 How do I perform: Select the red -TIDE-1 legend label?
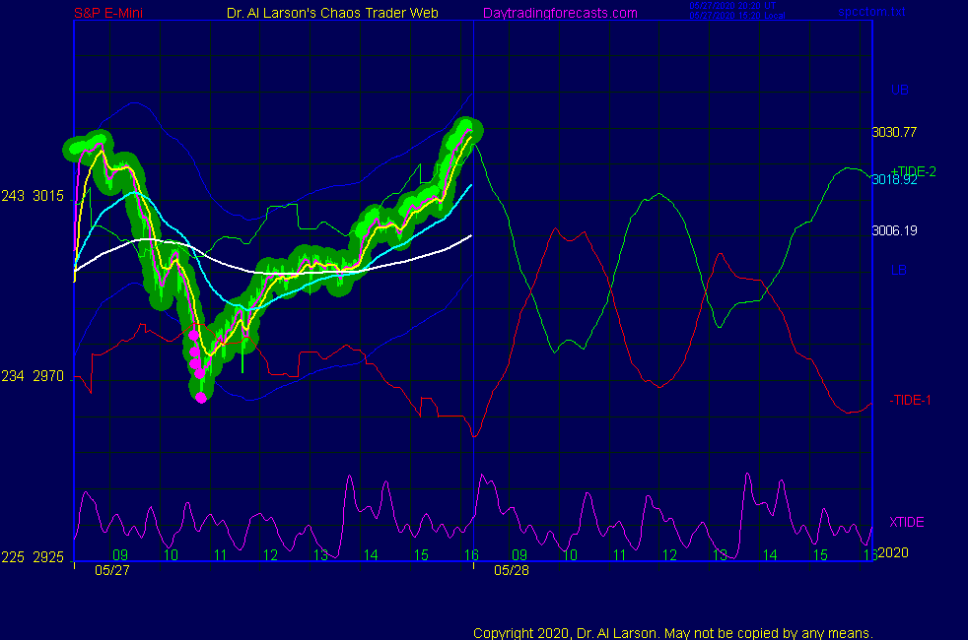pos(910,400)
